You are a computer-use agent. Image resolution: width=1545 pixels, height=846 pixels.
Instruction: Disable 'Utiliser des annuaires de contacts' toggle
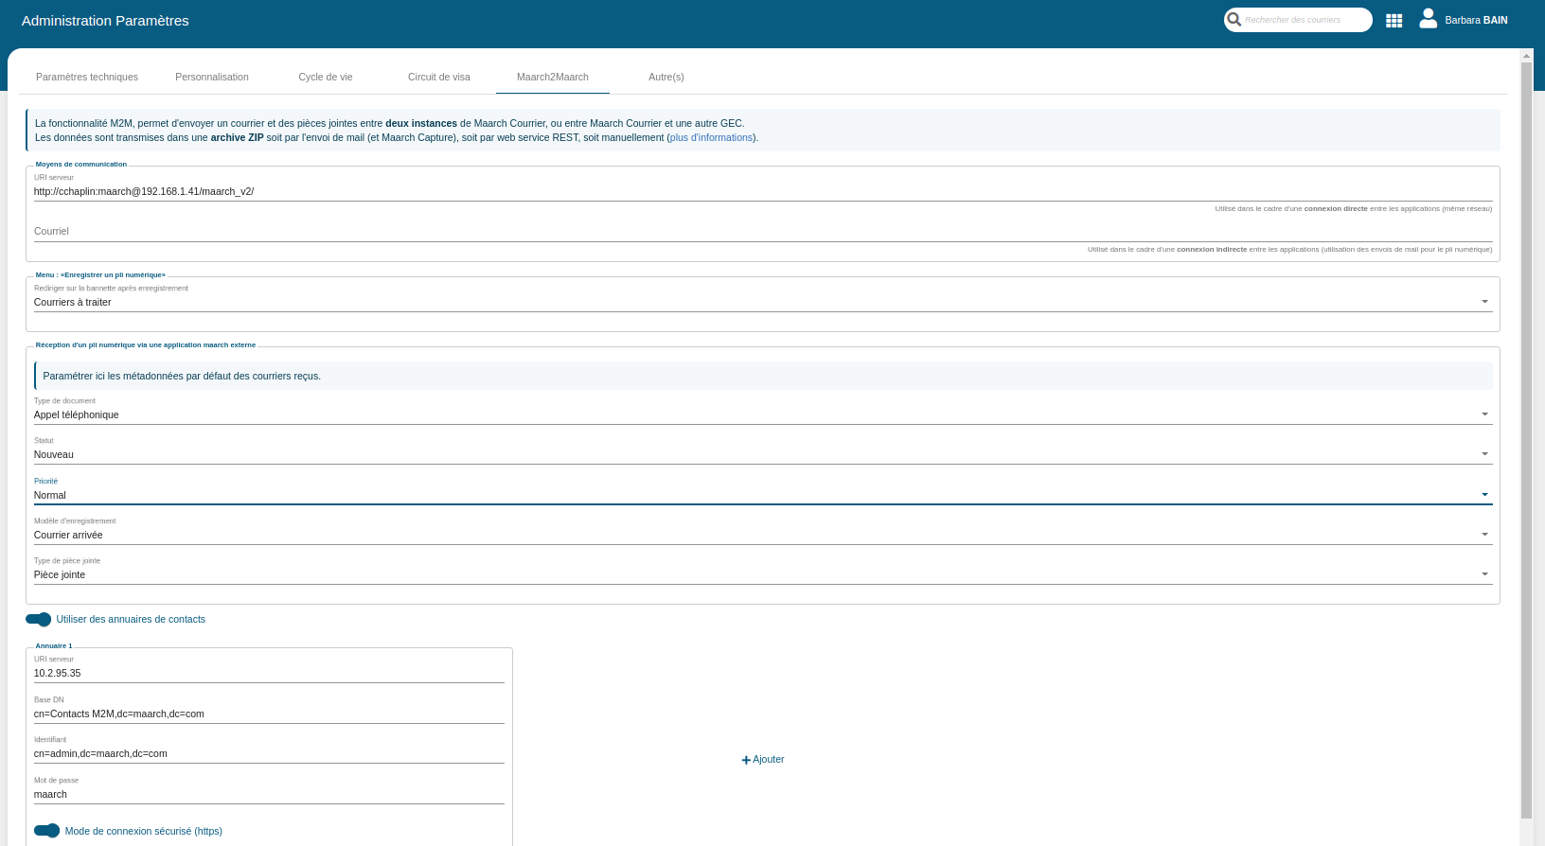coord(39,619)
